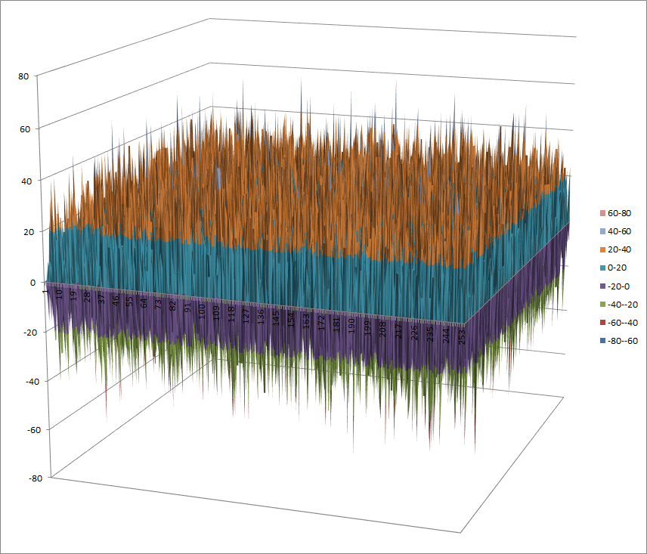This screenshot has height=554, width=647.
Task: Select the '-20-0' legend label
Action: coord(618,286)
